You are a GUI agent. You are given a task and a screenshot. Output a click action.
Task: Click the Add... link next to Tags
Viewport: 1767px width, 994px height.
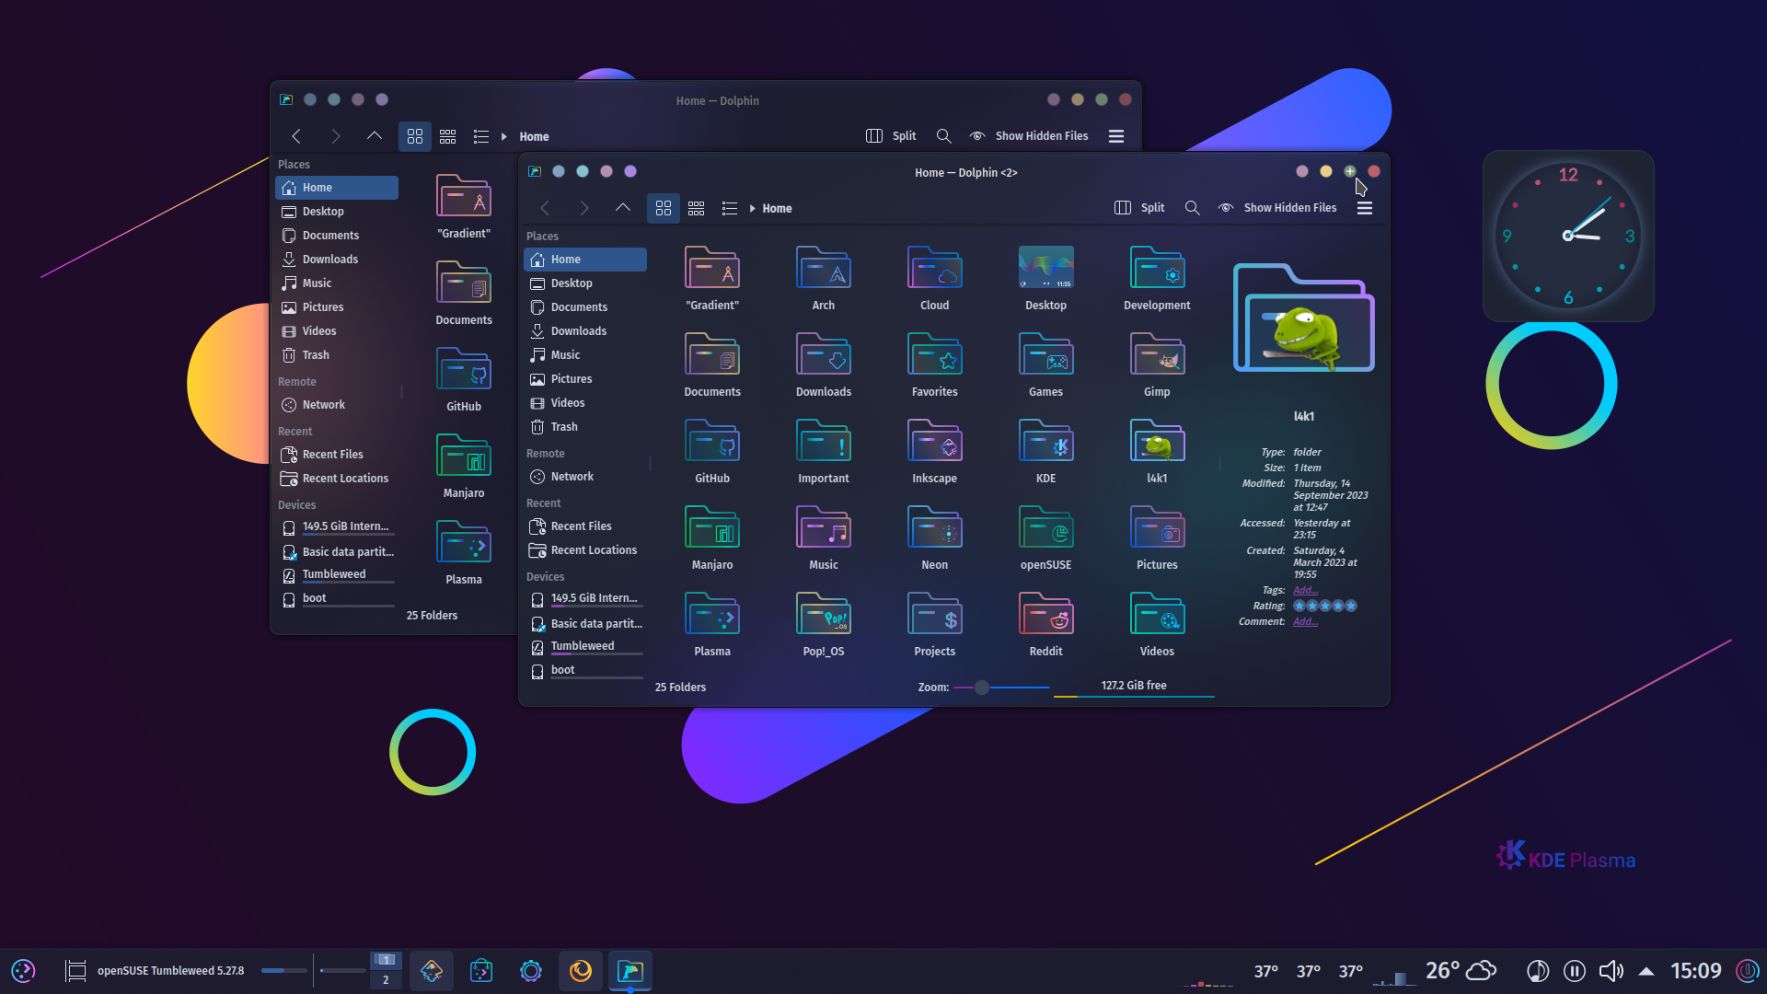[x=1305, y=590]
